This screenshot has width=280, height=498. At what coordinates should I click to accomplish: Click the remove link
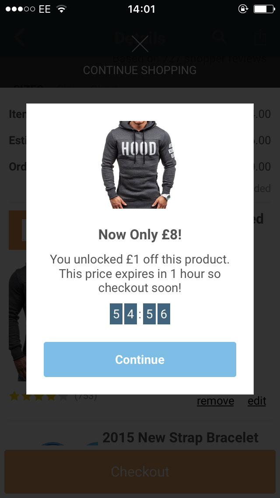point(215,401)
